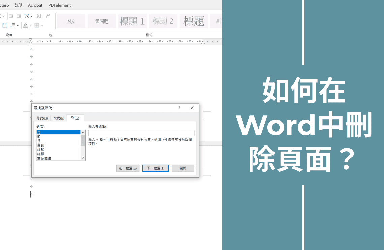Select 註解 in the go-to list
The width and height of the screenshot is (384, 250).
tap(58, 150)
